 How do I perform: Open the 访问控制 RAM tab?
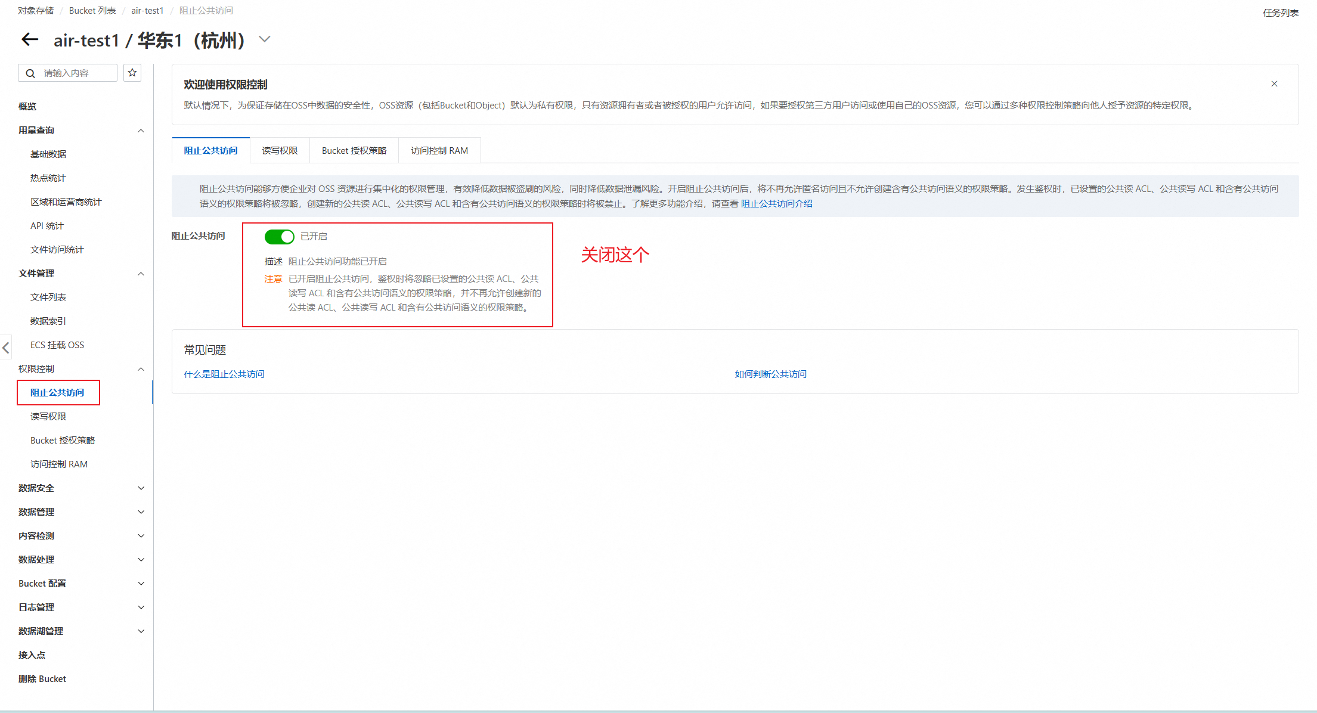click(x=439, y=151)
